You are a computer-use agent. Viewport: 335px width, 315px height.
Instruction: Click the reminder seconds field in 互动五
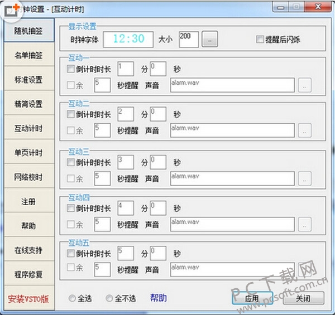point(102,270)
